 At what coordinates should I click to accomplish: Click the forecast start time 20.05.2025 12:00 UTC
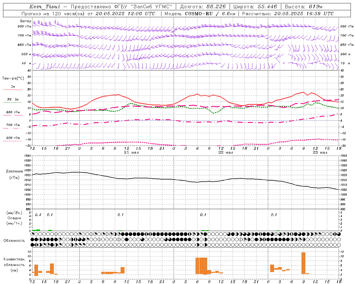click(125, 14)
